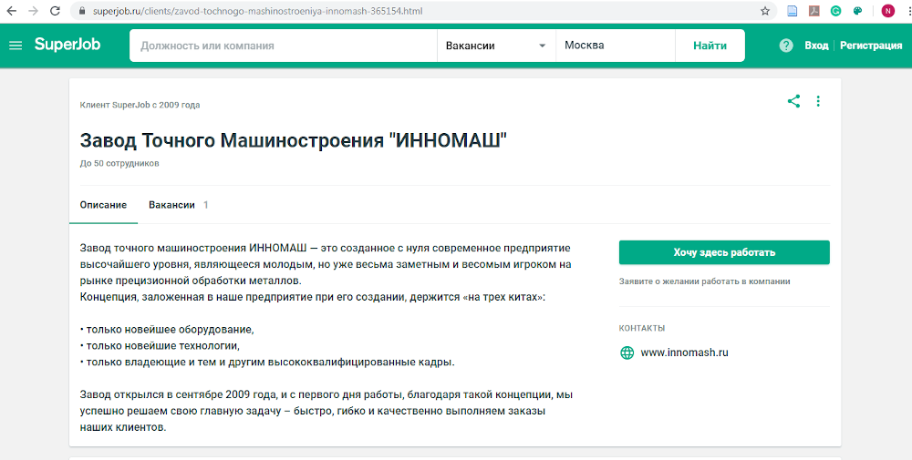Expand the 'Вакансии' search type dropdown
The image size is (912, 460).
[496, 46]
